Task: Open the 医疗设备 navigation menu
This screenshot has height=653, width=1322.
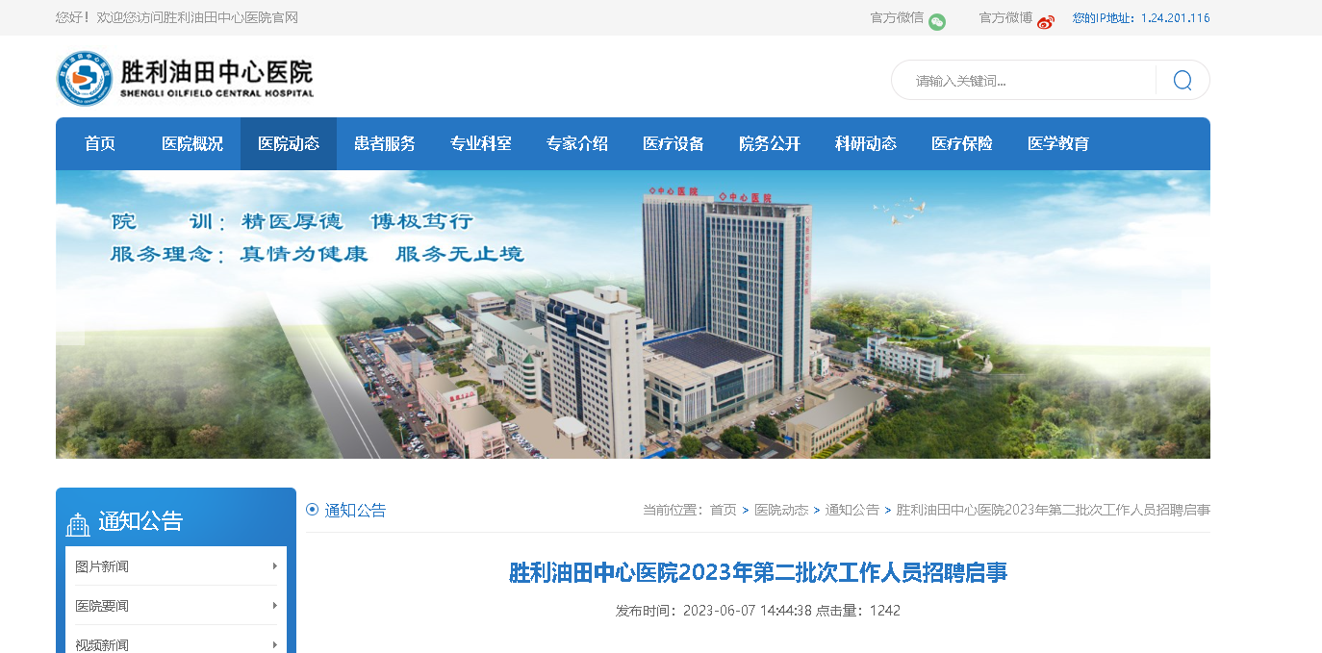Action: click(x=674, y=144)
